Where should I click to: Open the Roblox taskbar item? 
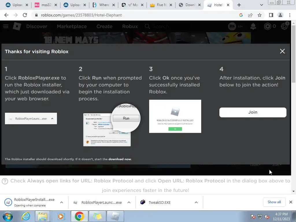(x=115, y=216)
